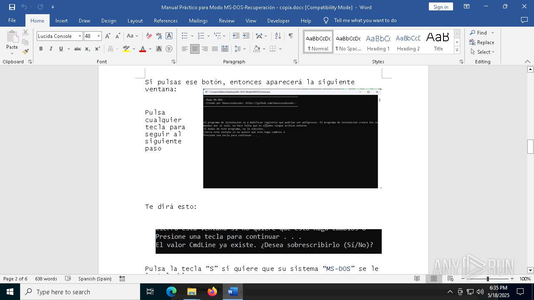534x300 pixels.
Task: Justify the paragraph text
Action: click(215, 49)
